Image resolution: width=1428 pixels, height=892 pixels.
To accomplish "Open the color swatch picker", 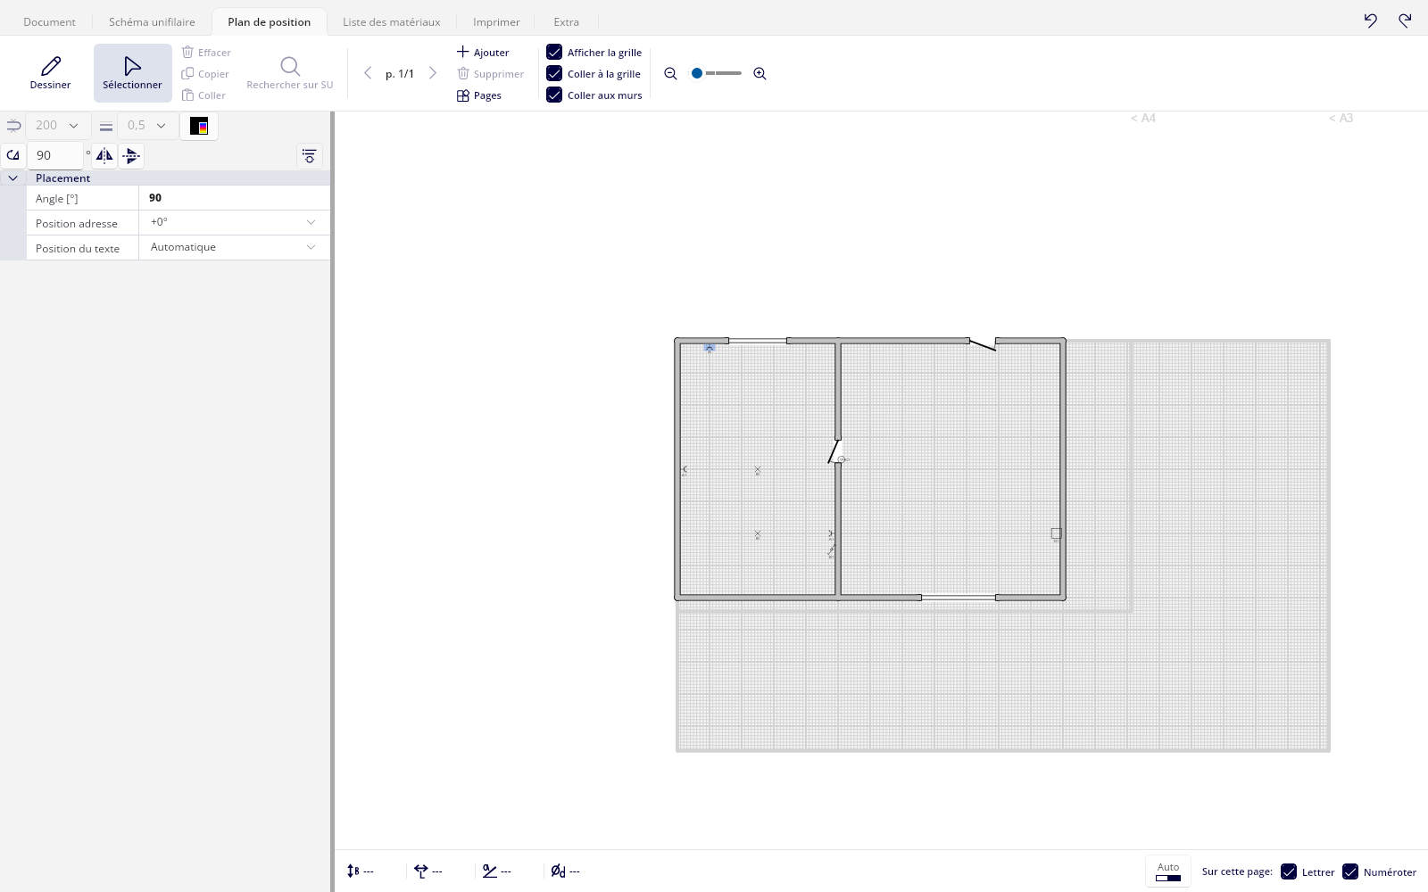I will pyautogui.click(x=199, y=126).
